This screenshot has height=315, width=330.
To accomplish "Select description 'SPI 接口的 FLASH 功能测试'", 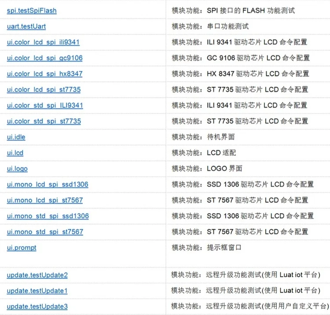I will coord(251,11).
